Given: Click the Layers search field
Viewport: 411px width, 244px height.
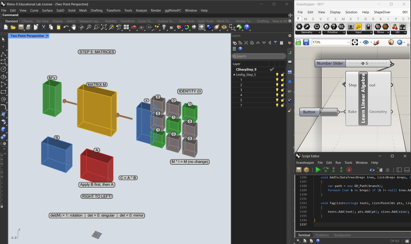Looking at the screenshot, I should click(259, 56).
